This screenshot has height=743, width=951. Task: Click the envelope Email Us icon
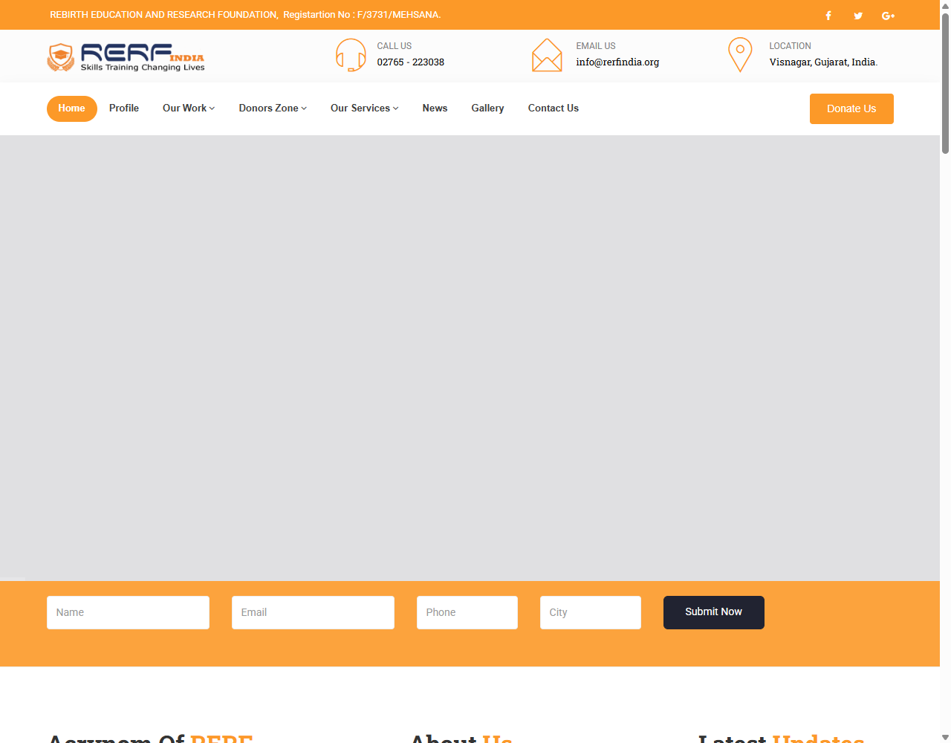pyautogui.click(x=547, y=55)
